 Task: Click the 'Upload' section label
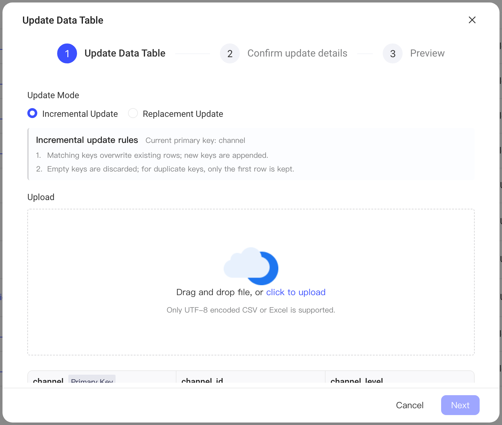click(x=41, y=197)
